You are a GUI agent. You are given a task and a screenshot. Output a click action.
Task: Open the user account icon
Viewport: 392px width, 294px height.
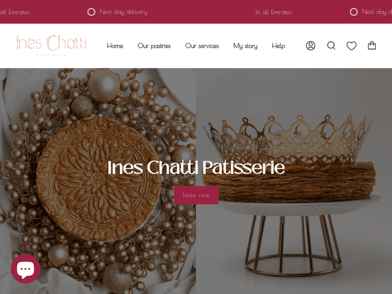(310, 46)
